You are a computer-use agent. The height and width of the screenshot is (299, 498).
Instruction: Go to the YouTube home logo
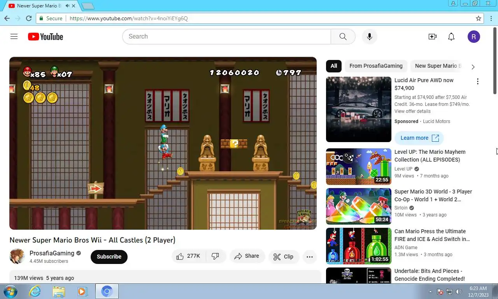pos(46,37)
